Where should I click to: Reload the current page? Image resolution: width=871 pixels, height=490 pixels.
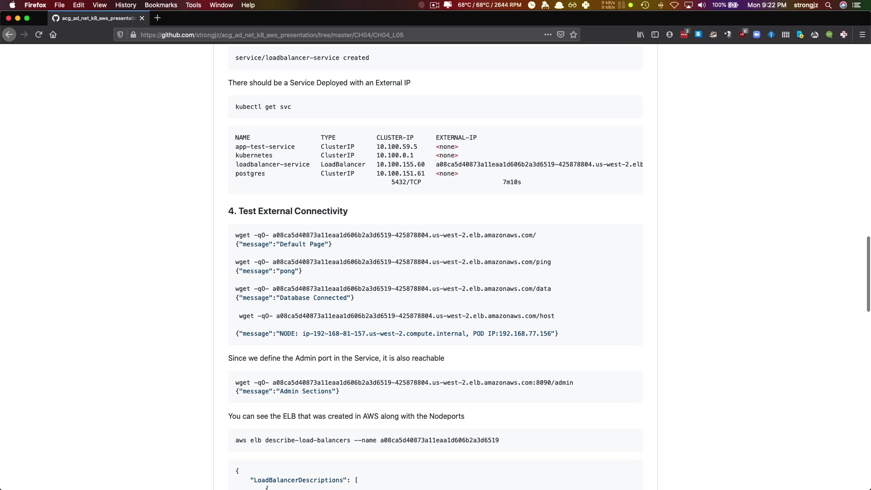point(39,34)
